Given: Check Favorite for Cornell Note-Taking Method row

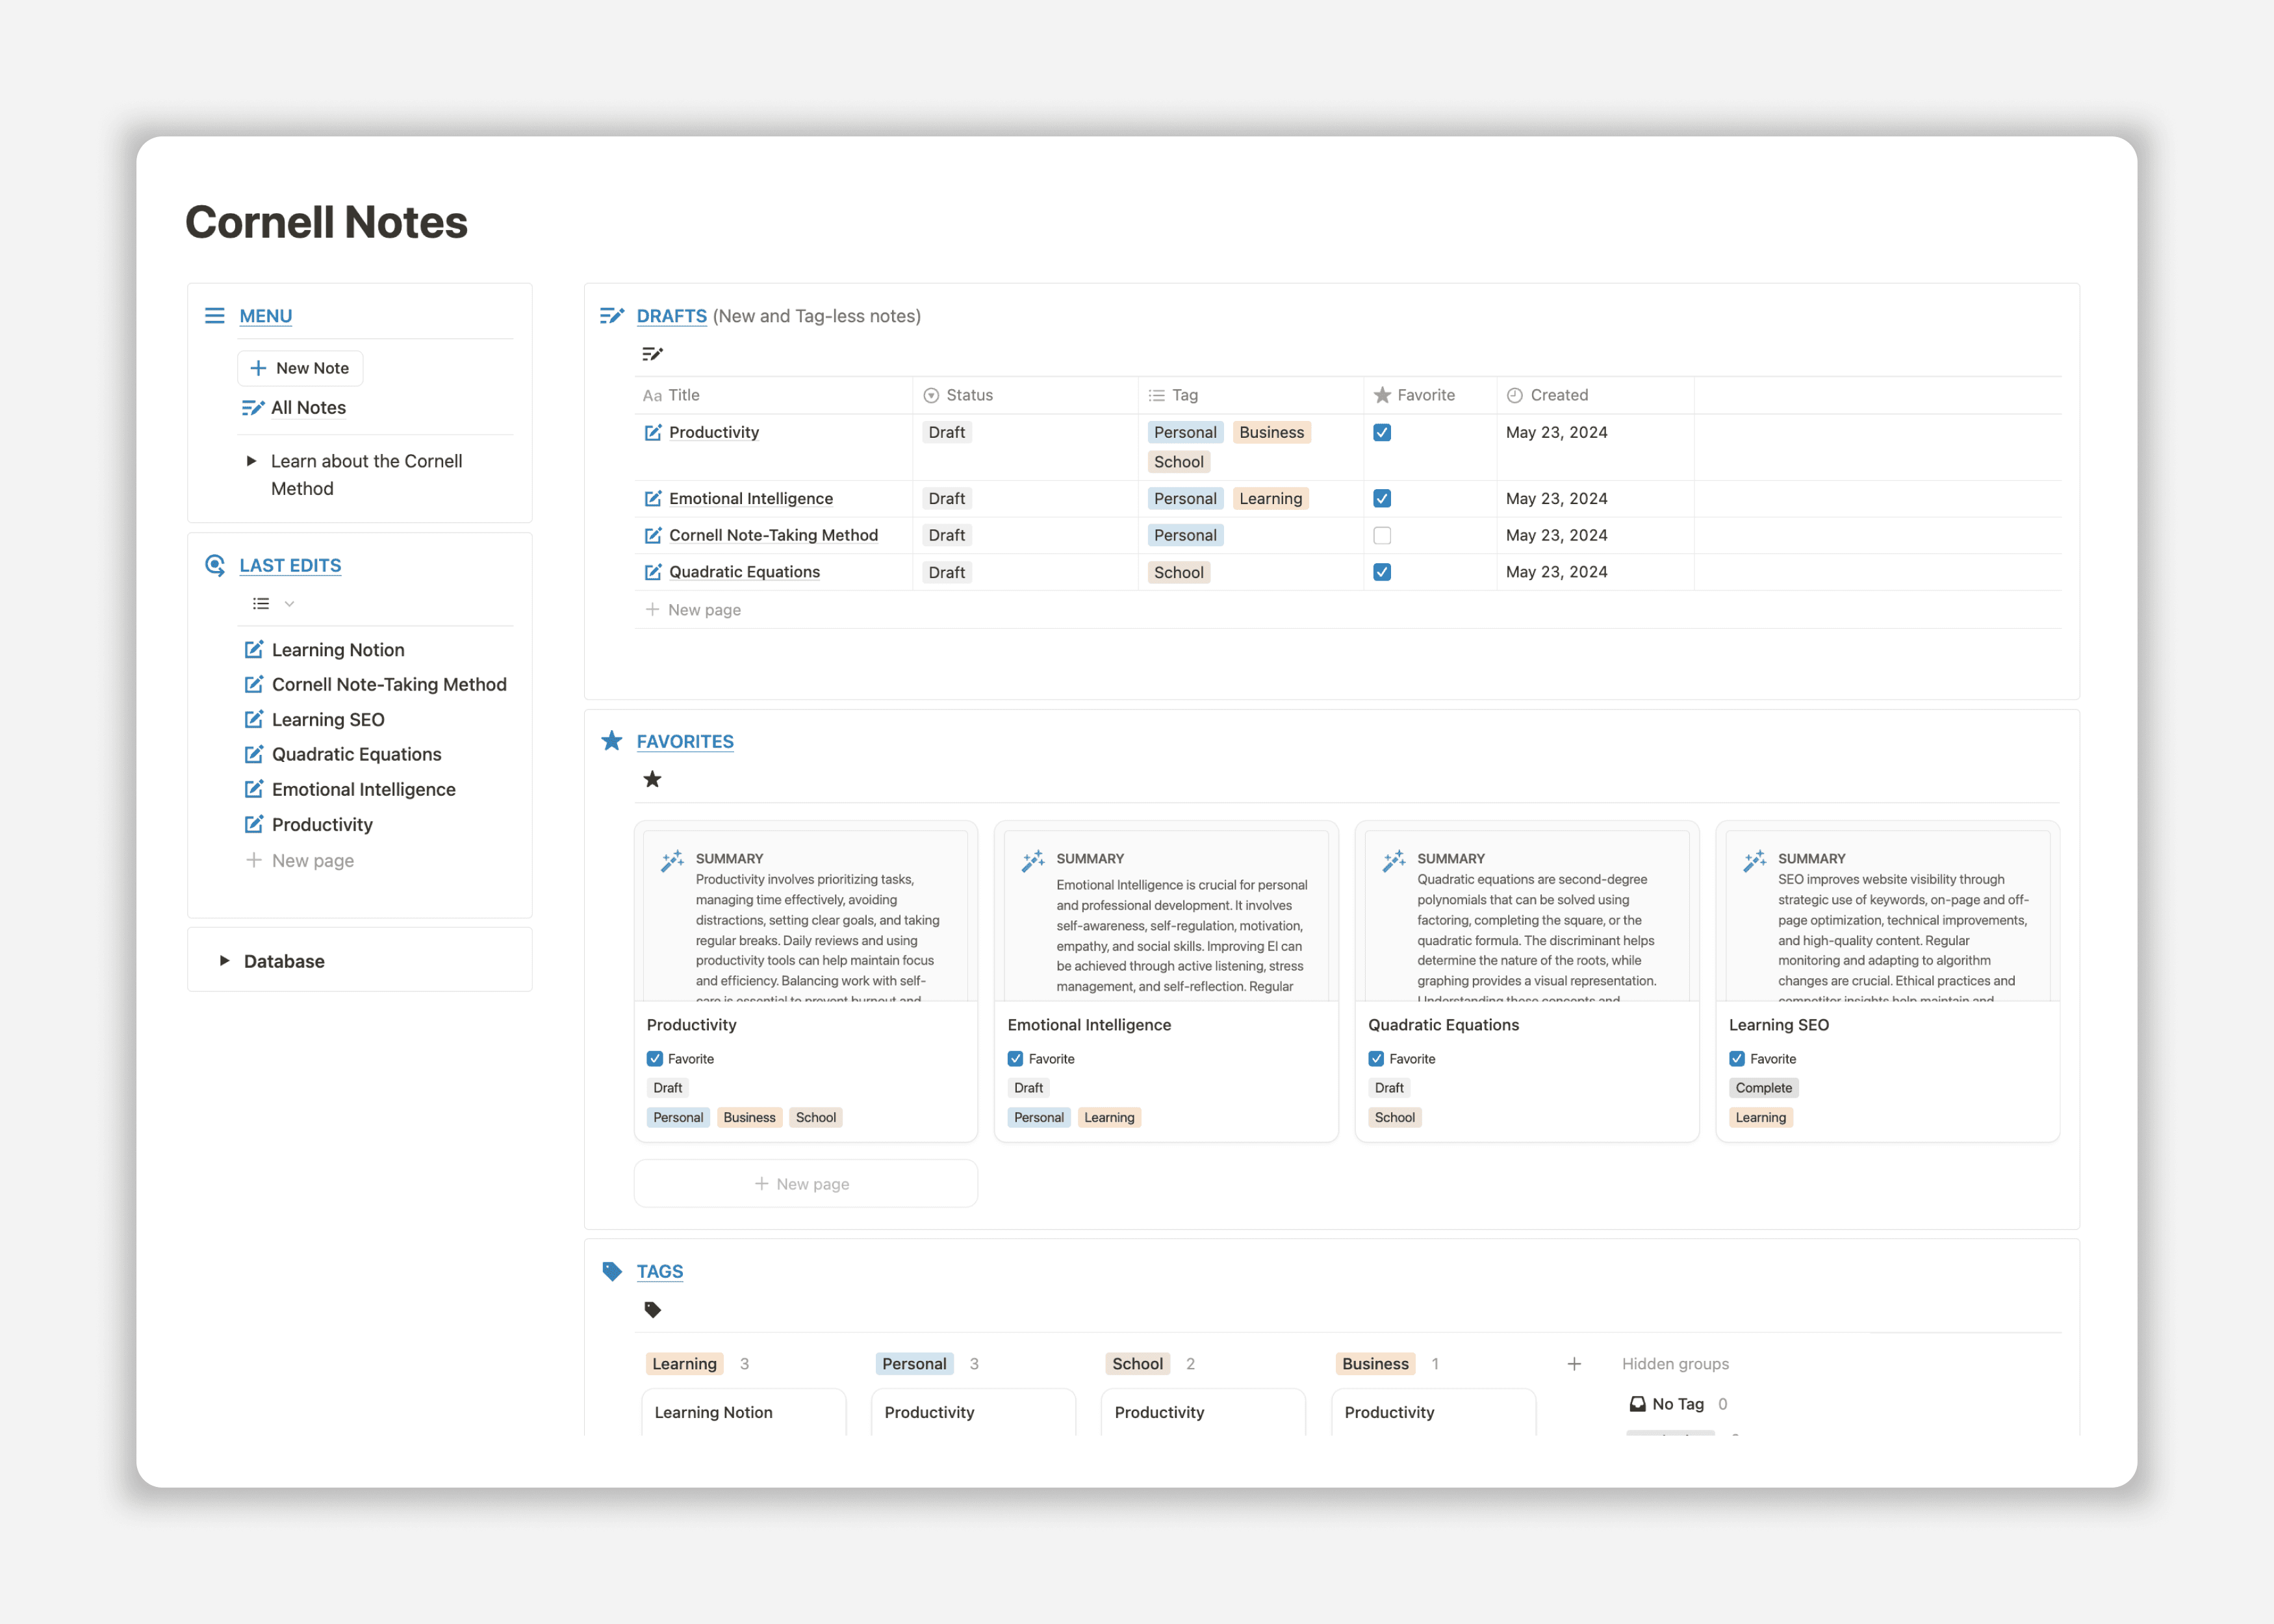Looking at the screenshot, I should [x=1381, y=535].
